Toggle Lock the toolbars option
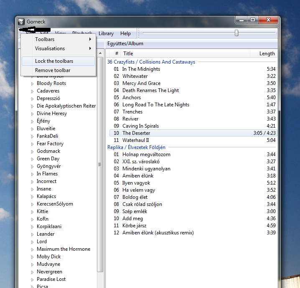The width and height of the screenshot is (300, 288). click(x=58, y=61)
